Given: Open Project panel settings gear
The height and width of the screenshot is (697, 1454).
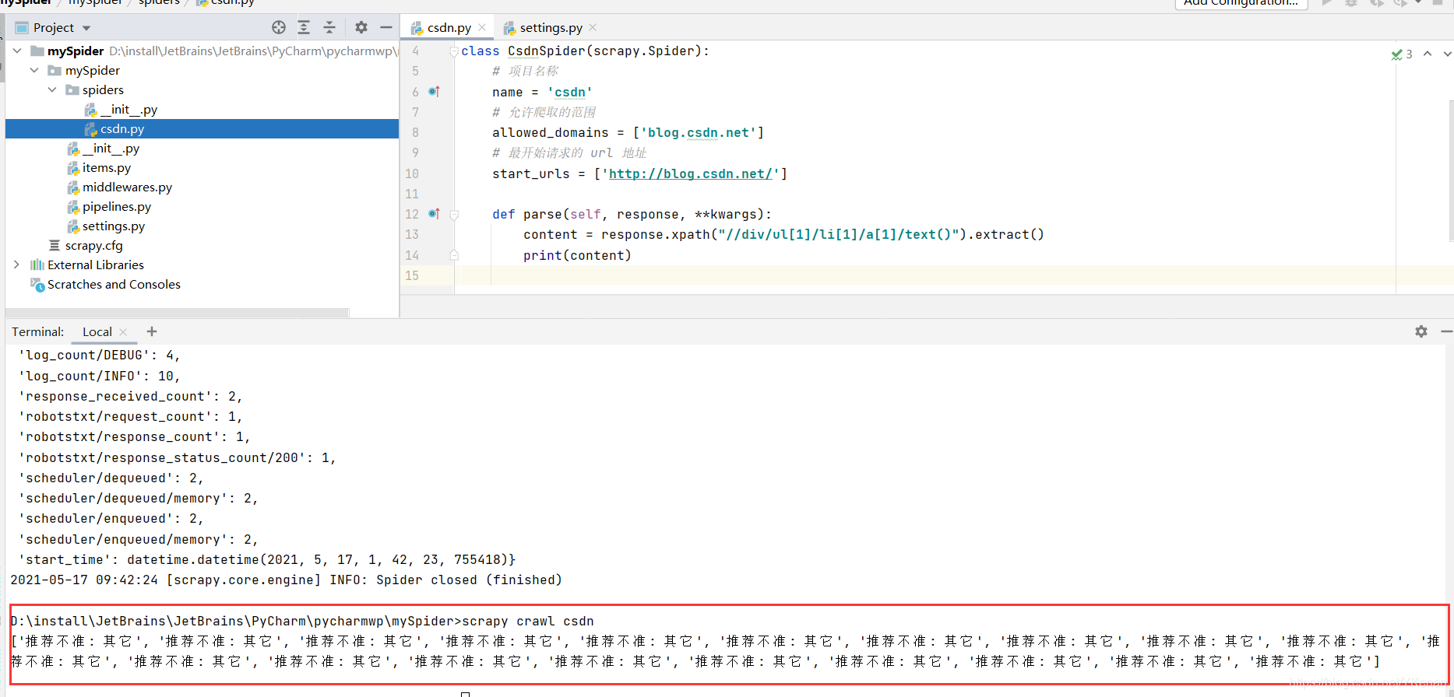Looking at the screenshot, I should coord(361,27).
